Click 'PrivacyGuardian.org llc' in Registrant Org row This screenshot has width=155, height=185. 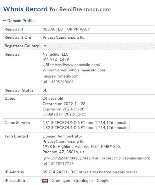[x=64, y=37]
